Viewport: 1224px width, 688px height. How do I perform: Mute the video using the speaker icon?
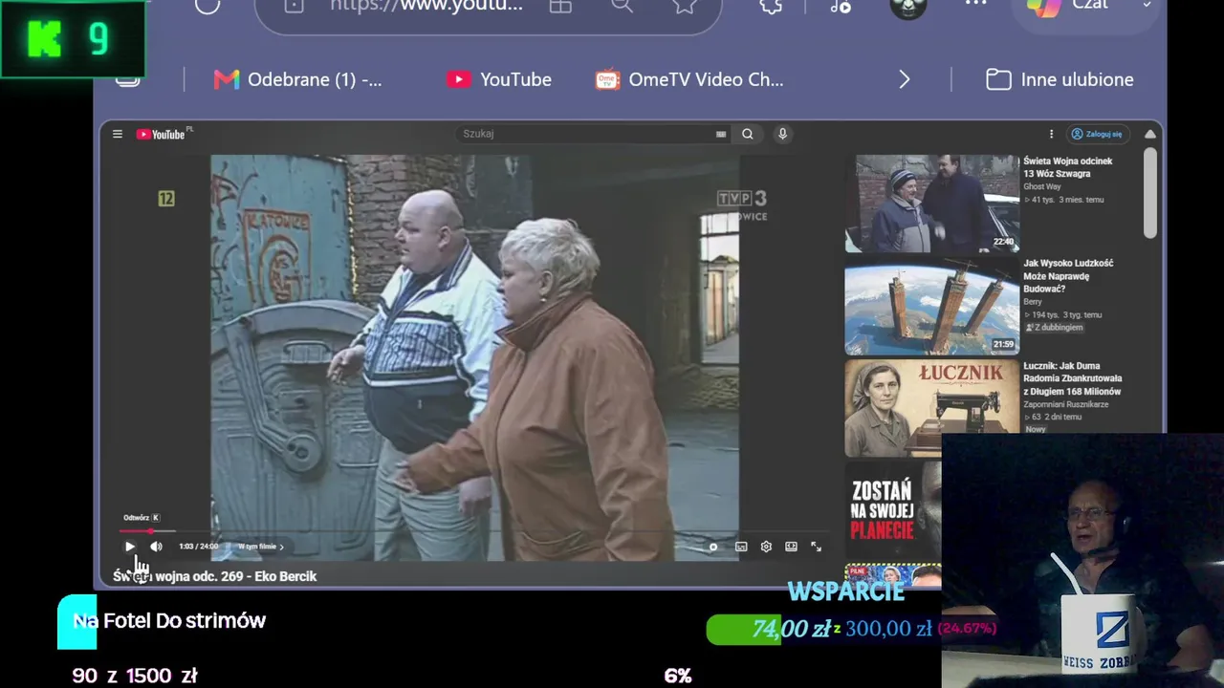pyautogui.click(x=156, y=547)
